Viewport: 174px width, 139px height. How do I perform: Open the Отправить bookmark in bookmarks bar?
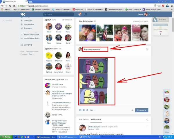(78, 10)
